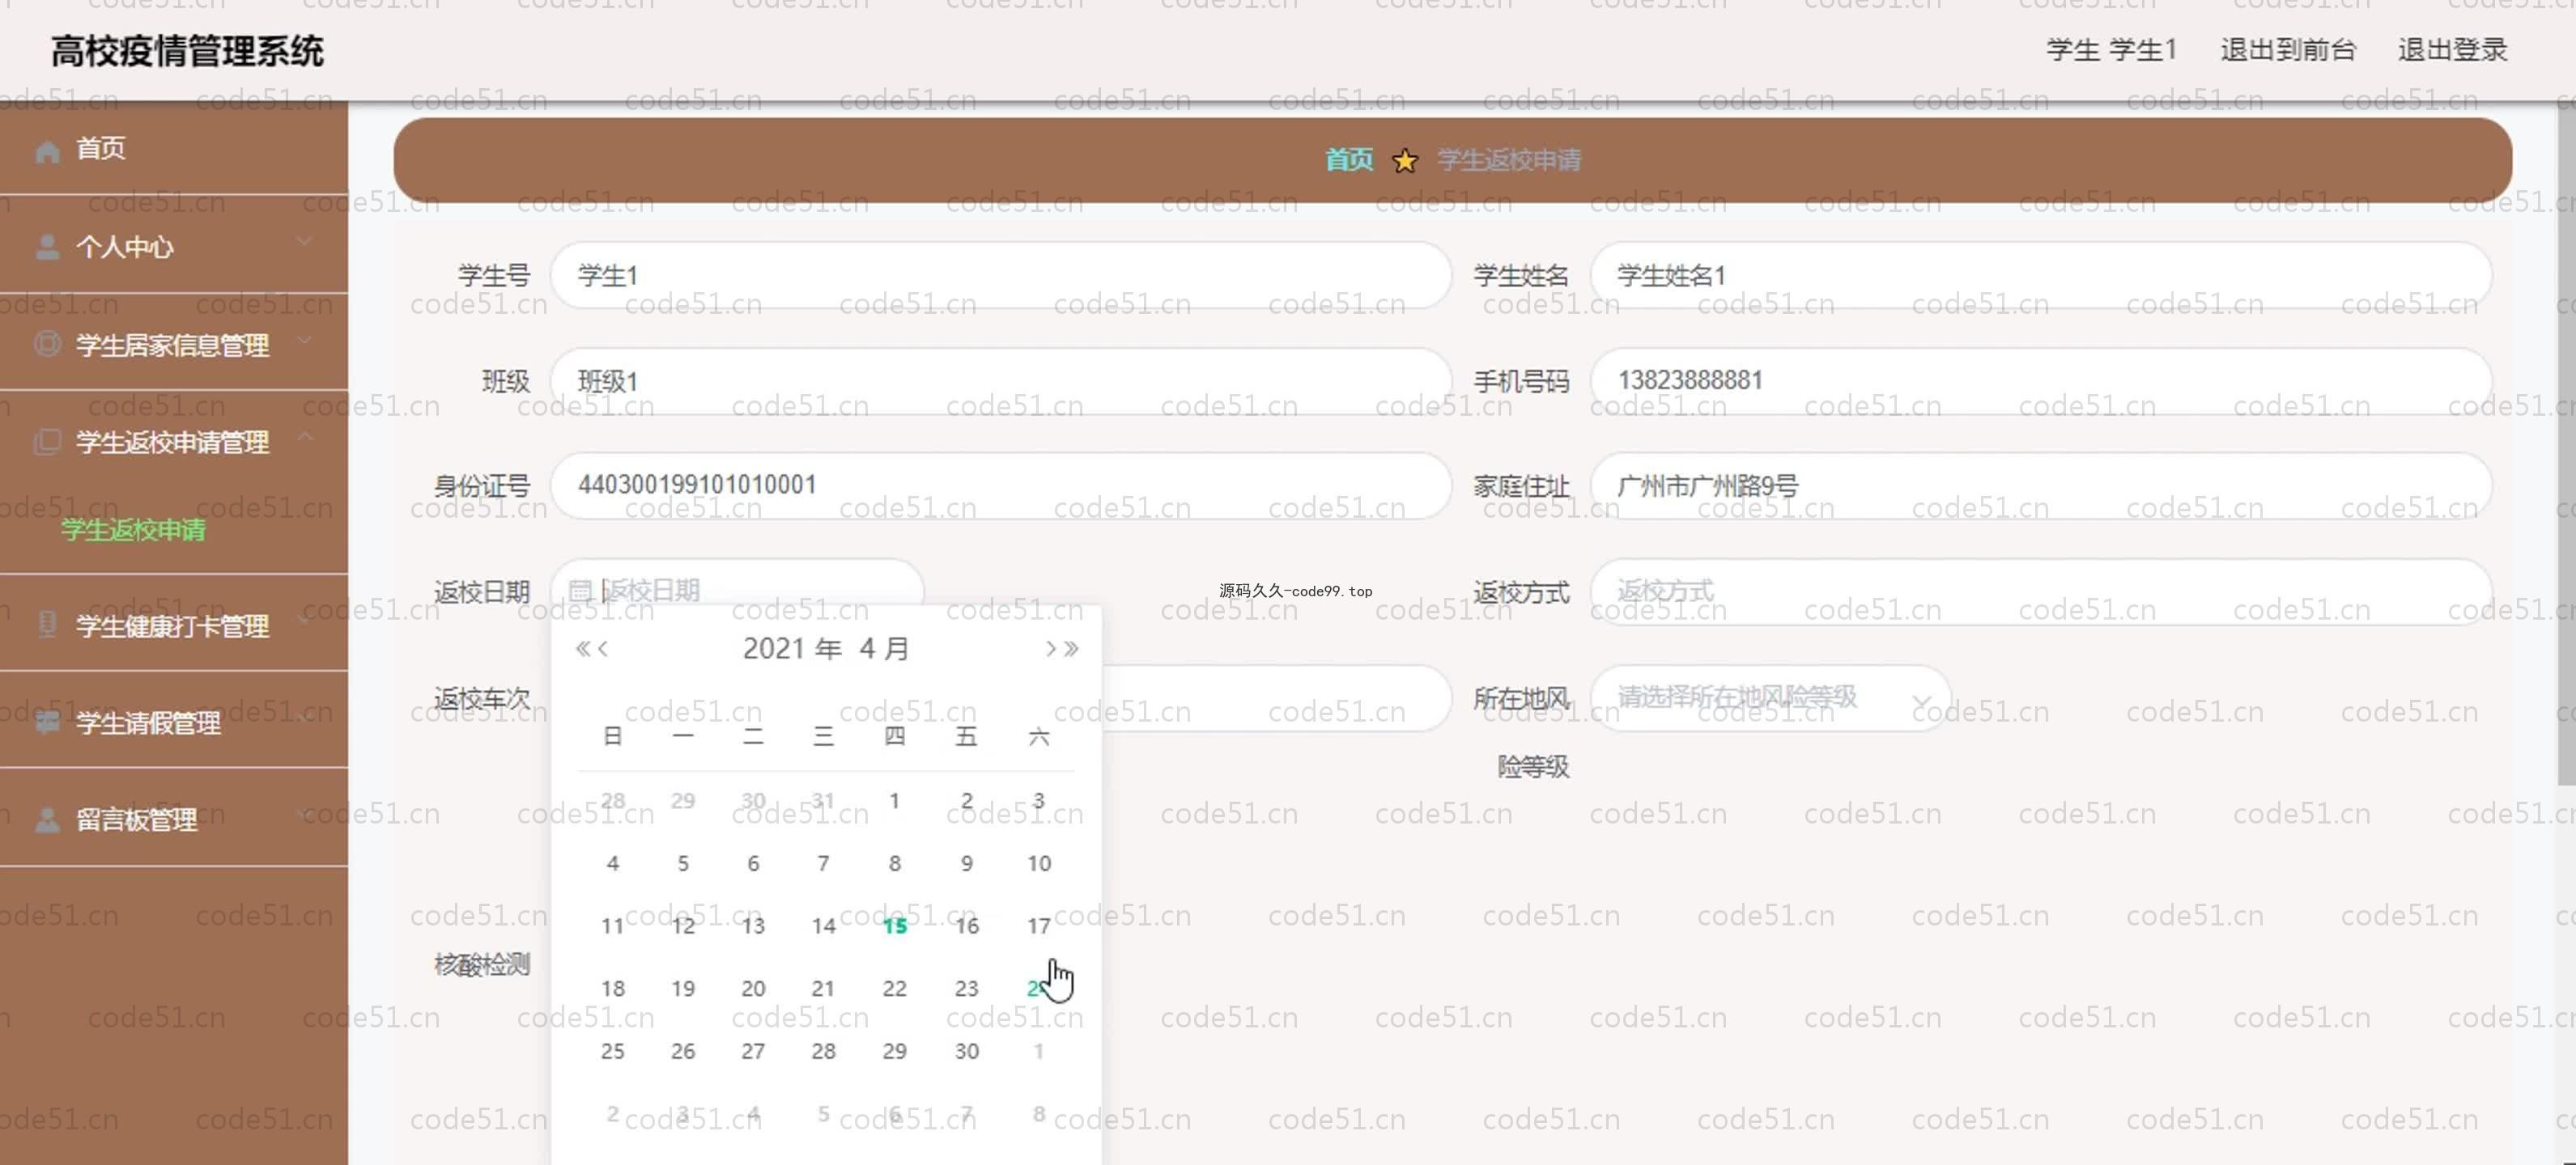Open 个人中心 menu item

pos(174,246)
